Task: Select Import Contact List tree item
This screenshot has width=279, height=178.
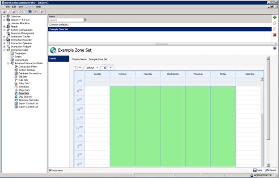Action: tap(28, 103)
